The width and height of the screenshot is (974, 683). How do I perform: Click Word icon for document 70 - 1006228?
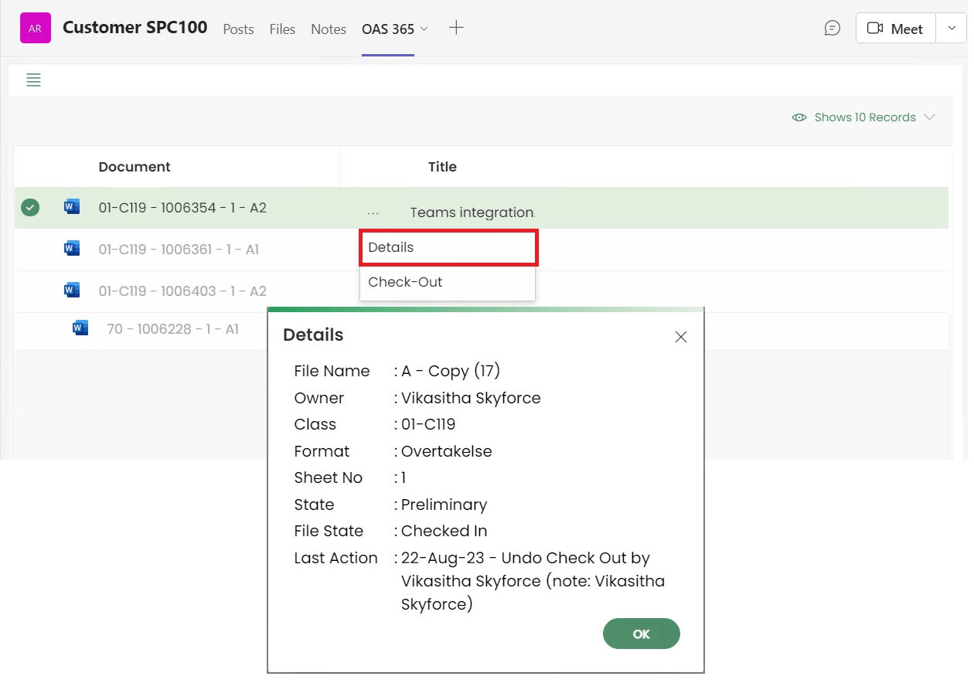click(80, 328)
